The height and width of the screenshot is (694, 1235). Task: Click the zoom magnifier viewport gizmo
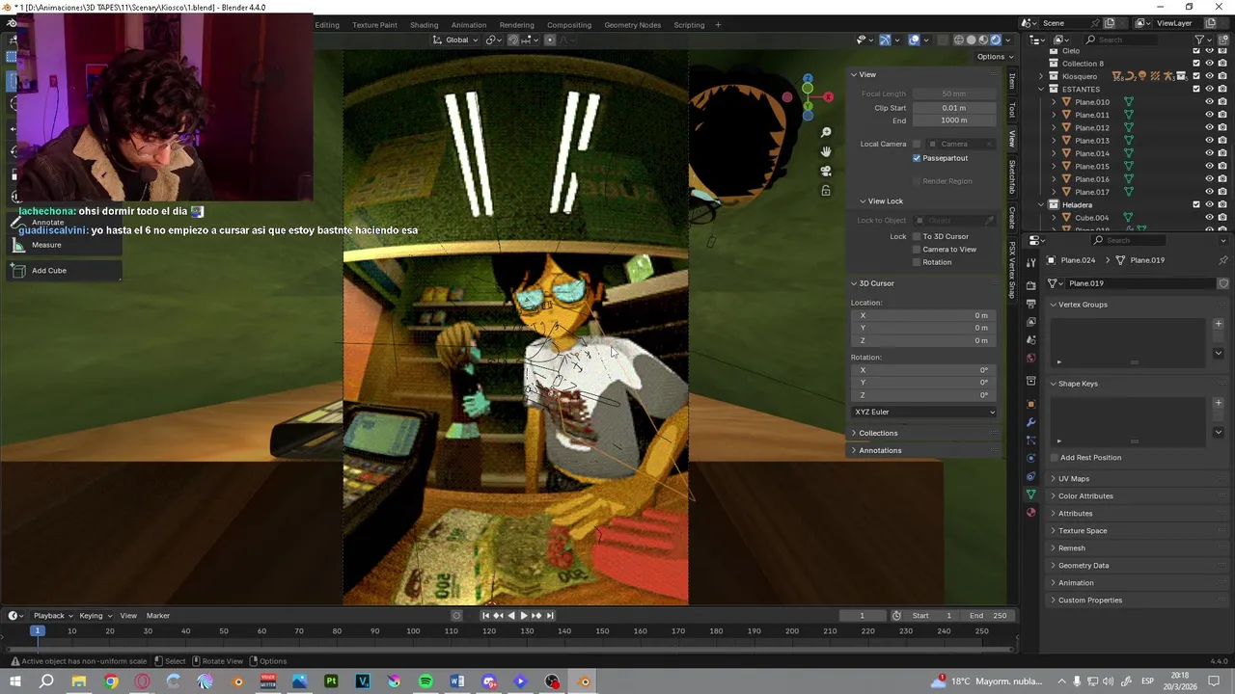(826, 132)
